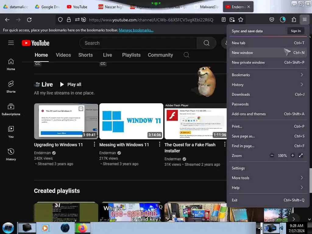Expand the Help submenu
The height and width of the screenshot is (234, 312).
pyautogui.click(x=268, y=187)
